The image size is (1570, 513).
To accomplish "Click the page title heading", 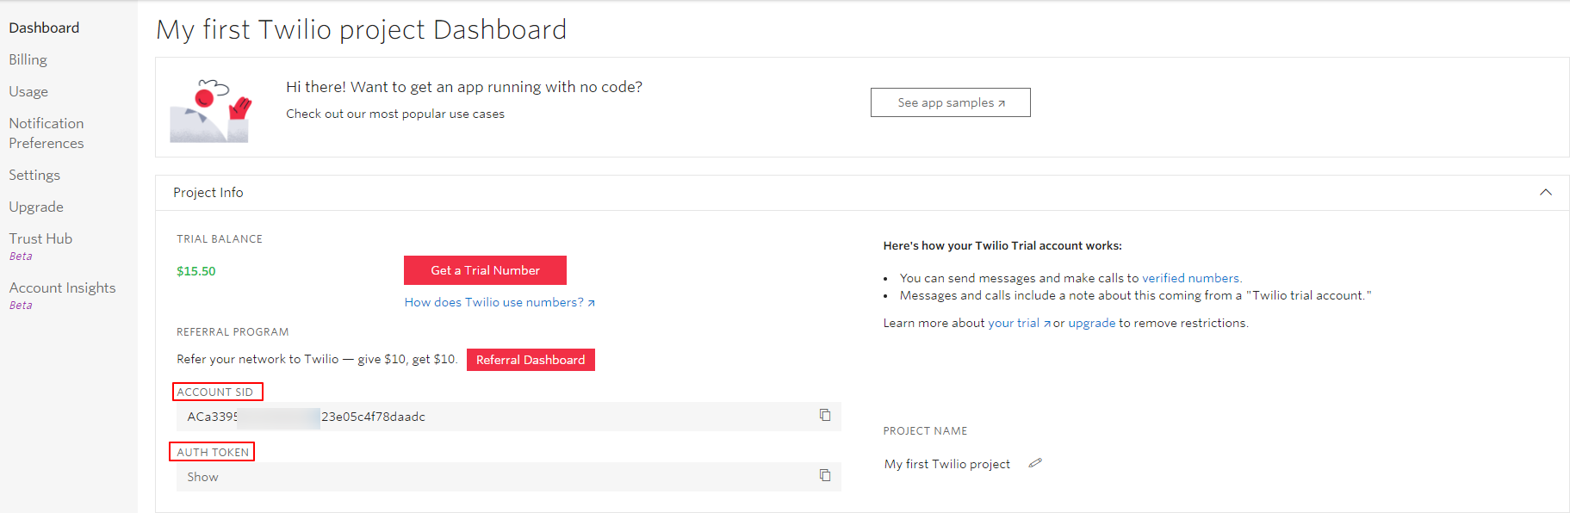I will click(362, 30).
